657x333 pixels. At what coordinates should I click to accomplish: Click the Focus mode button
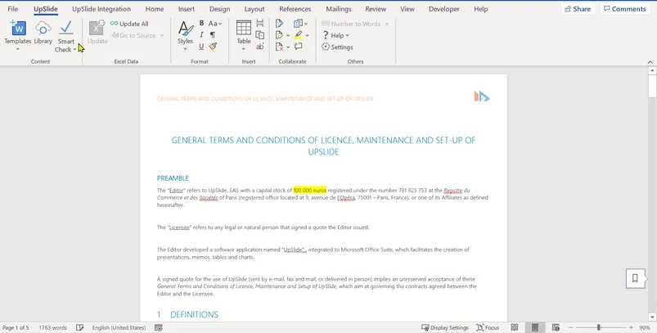488,327
